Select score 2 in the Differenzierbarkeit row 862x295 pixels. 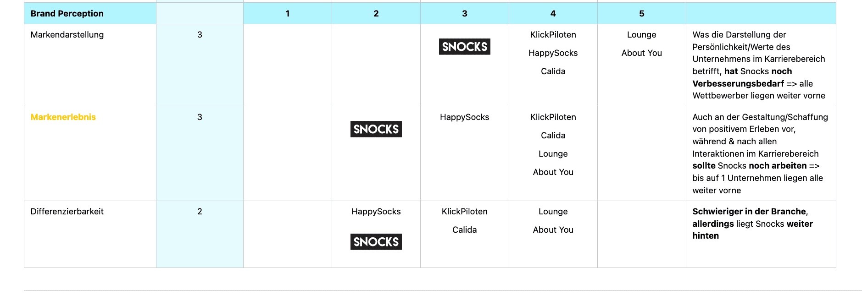coord(200,212)
